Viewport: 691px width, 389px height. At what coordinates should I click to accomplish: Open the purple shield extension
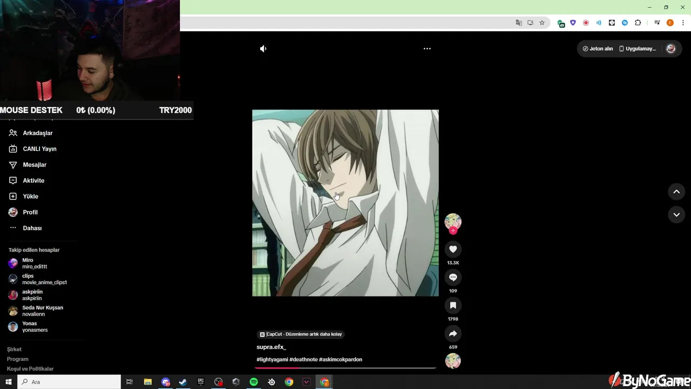pos(573,23)
